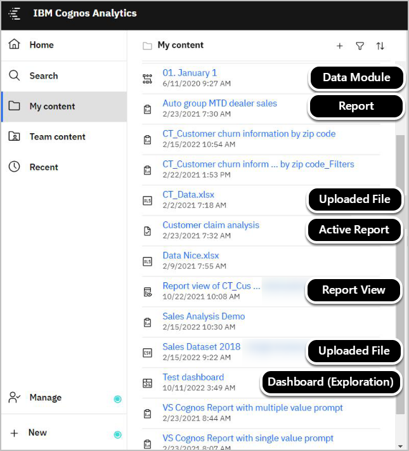Open the Data Nice.xlsx file
Viewport: 409px width, 451px height.
click(191, 256)
